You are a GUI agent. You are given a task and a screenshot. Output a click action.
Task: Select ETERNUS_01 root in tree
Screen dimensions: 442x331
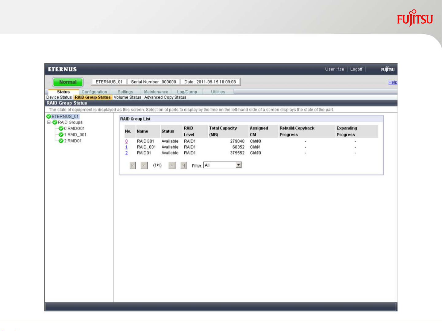65,116
